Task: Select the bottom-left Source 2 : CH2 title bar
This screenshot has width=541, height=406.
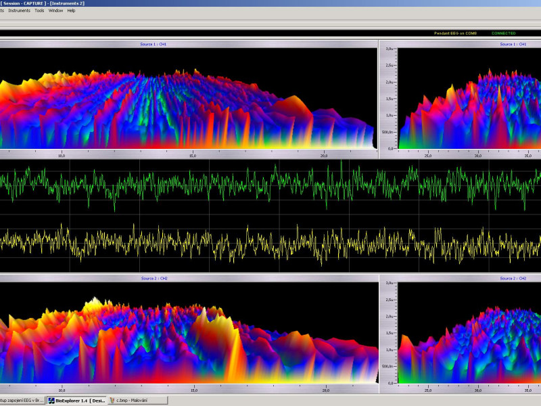Action: point(154,278)
